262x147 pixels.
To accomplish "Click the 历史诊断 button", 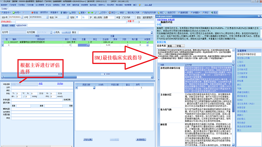I will (x=88, y=139).
